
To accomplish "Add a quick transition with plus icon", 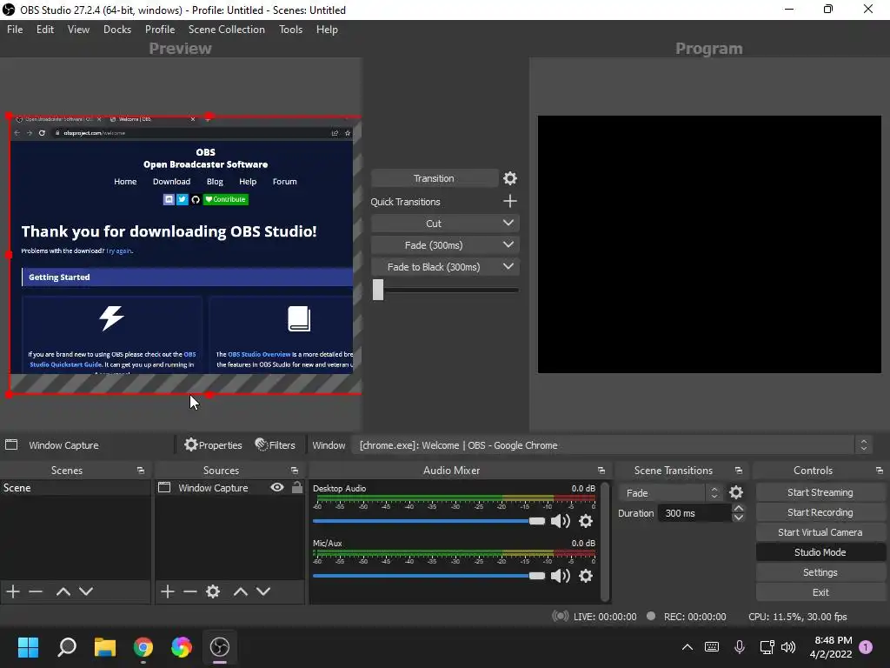I will (509, 201).
